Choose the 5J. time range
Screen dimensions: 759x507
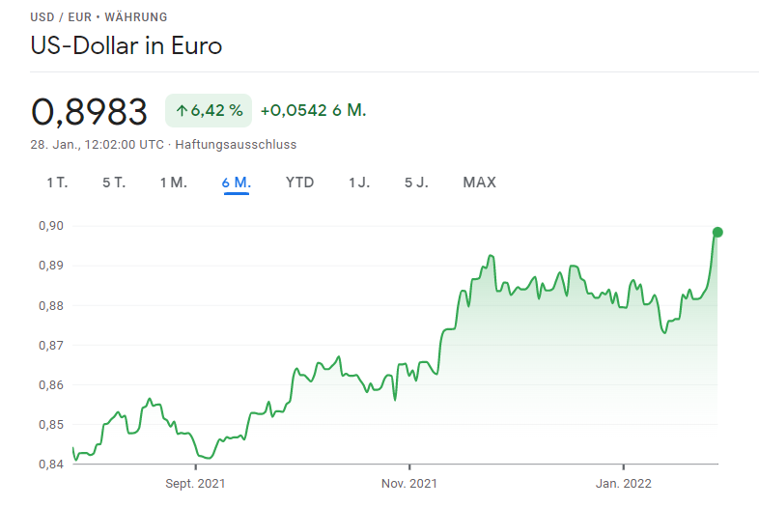pos(416,183)
